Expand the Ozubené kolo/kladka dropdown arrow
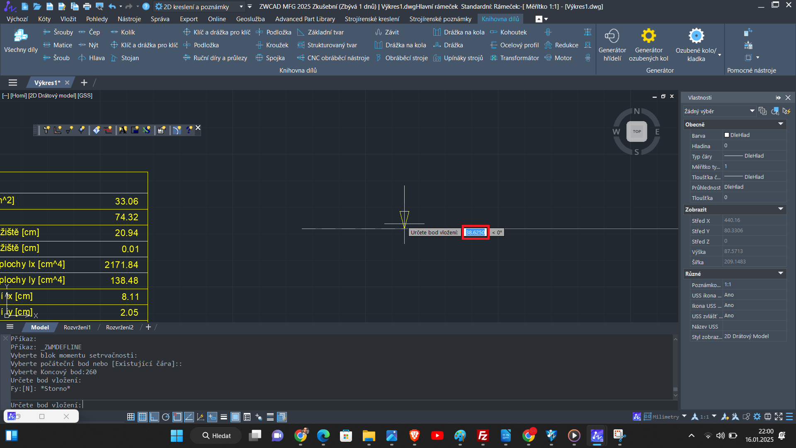The height and width of the screenshot is (448, 796). [x=719, y=55]
